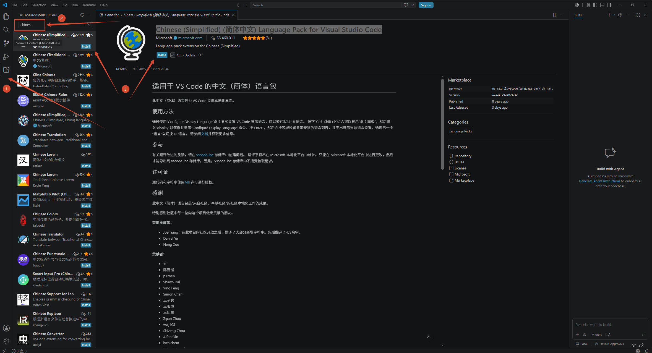Open the Search view in activity bar
The height and width of the screenshot is (353, 652).
6,30
